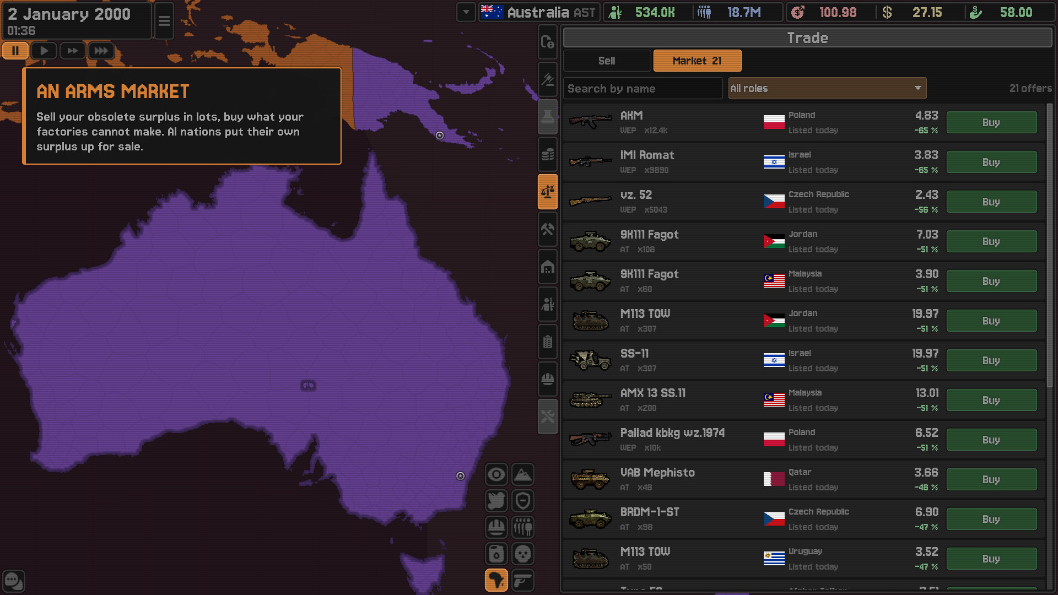Toggle the pistol map mode
The image size is (1058, 595).
(x=523, y=580)
